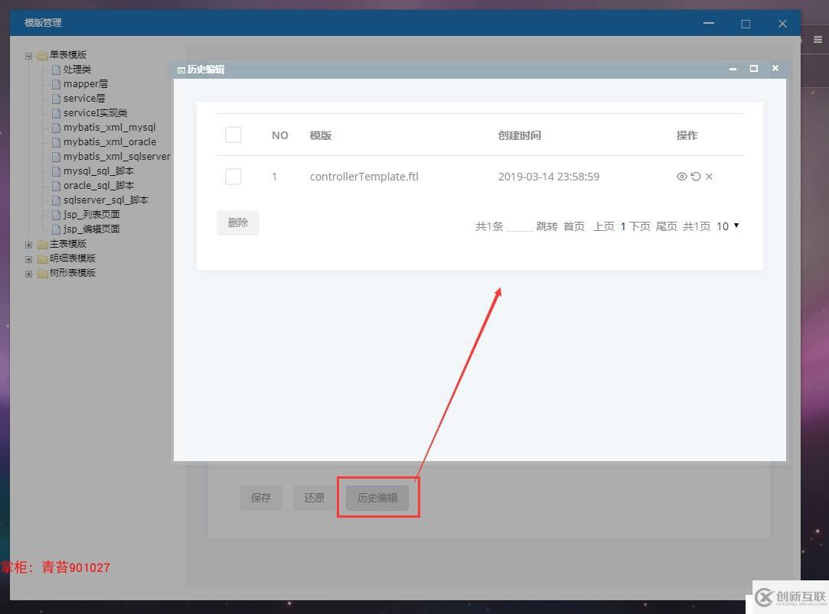Viewport: 829px width, 614px height.
Task: Expand the 树形表模版 tree folder
Action: tap(28, 274)
